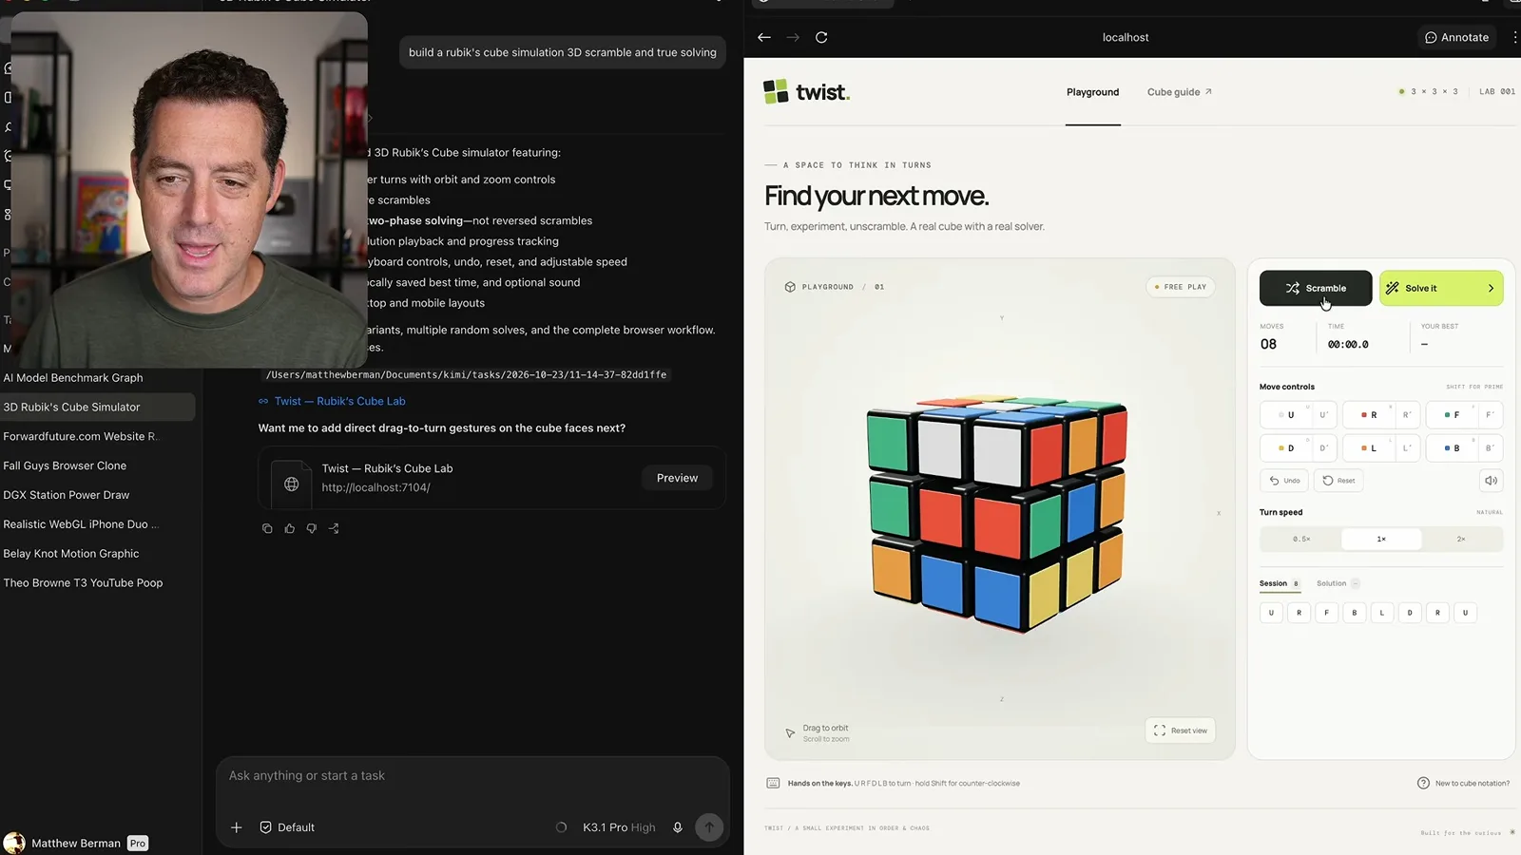Viewport: 1521px width, 855px height.
Task: Open the Cube guide tab
Action: pyautogui.click(x=1179, y=92)
